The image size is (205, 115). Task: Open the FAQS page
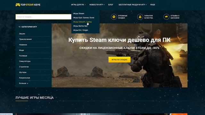coord(152,5)
